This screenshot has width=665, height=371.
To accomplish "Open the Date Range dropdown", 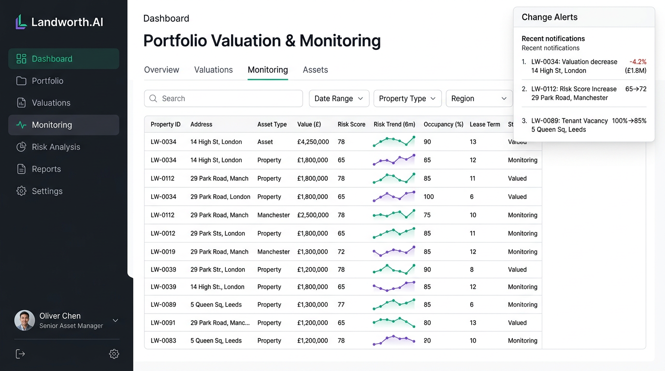I will point(339,98).
